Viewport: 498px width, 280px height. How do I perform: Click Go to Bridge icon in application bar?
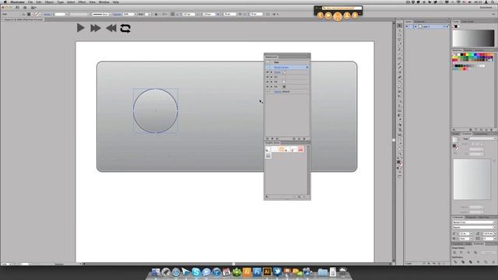click(25, 7)
